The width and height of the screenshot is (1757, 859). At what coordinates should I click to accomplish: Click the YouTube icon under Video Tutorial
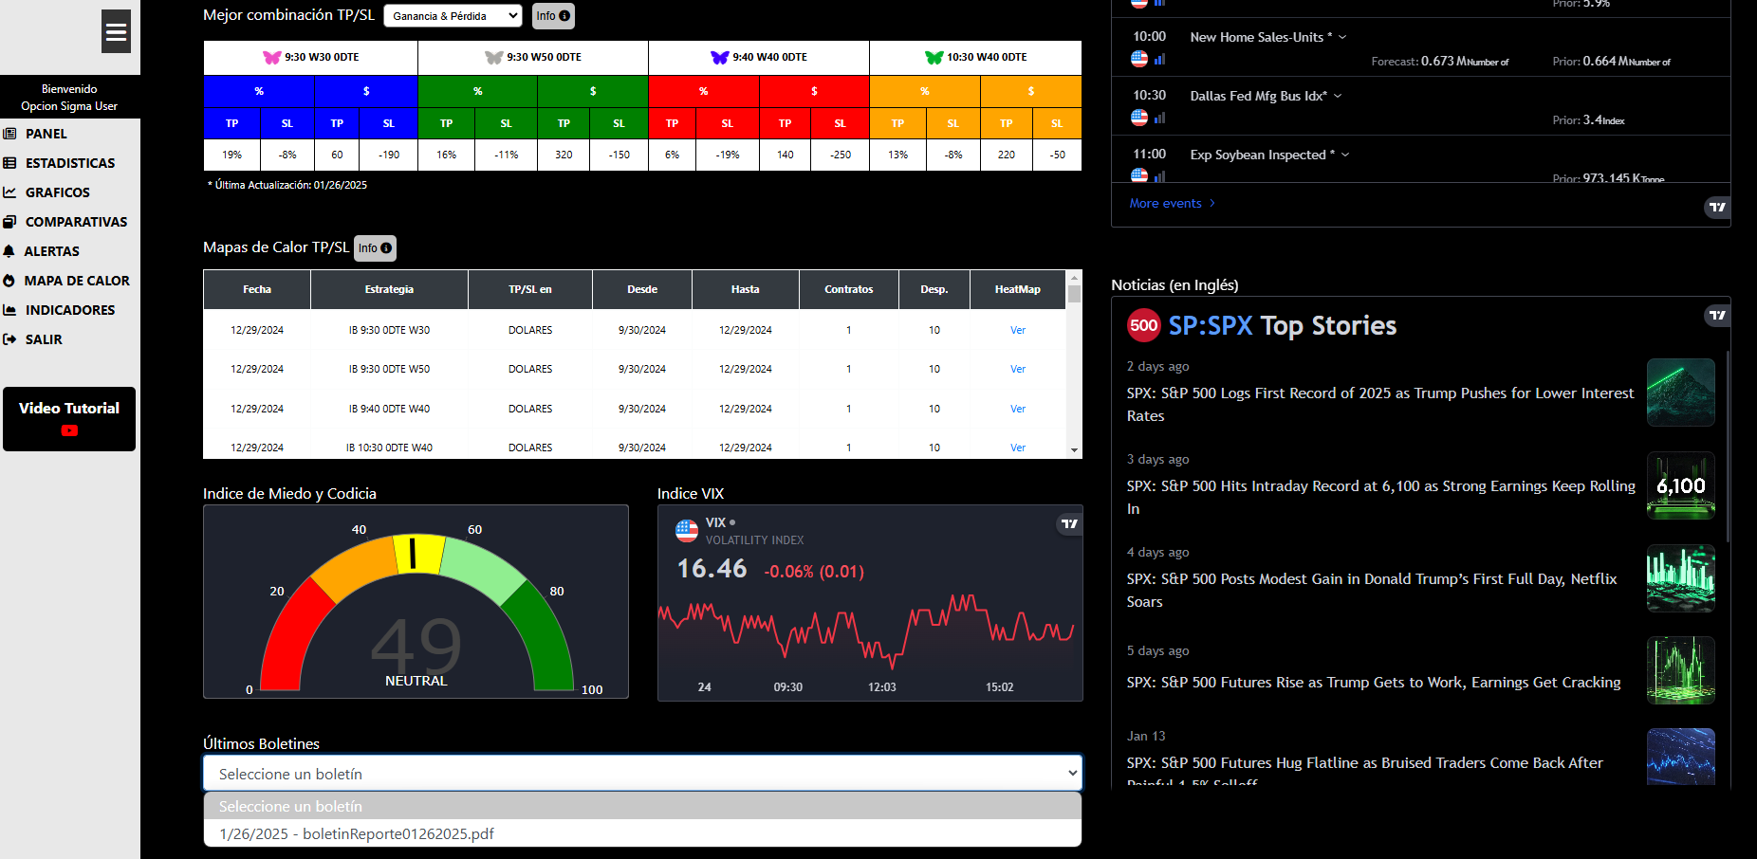69,430
